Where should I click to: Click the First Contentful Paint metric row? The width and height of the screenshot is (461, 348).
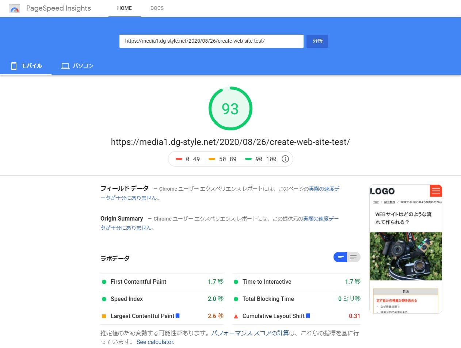(162, 282)
